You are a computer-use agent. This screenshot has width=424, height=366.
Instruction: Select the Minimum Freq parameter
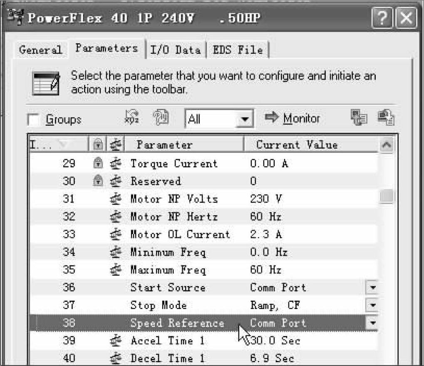click(168, 252)
